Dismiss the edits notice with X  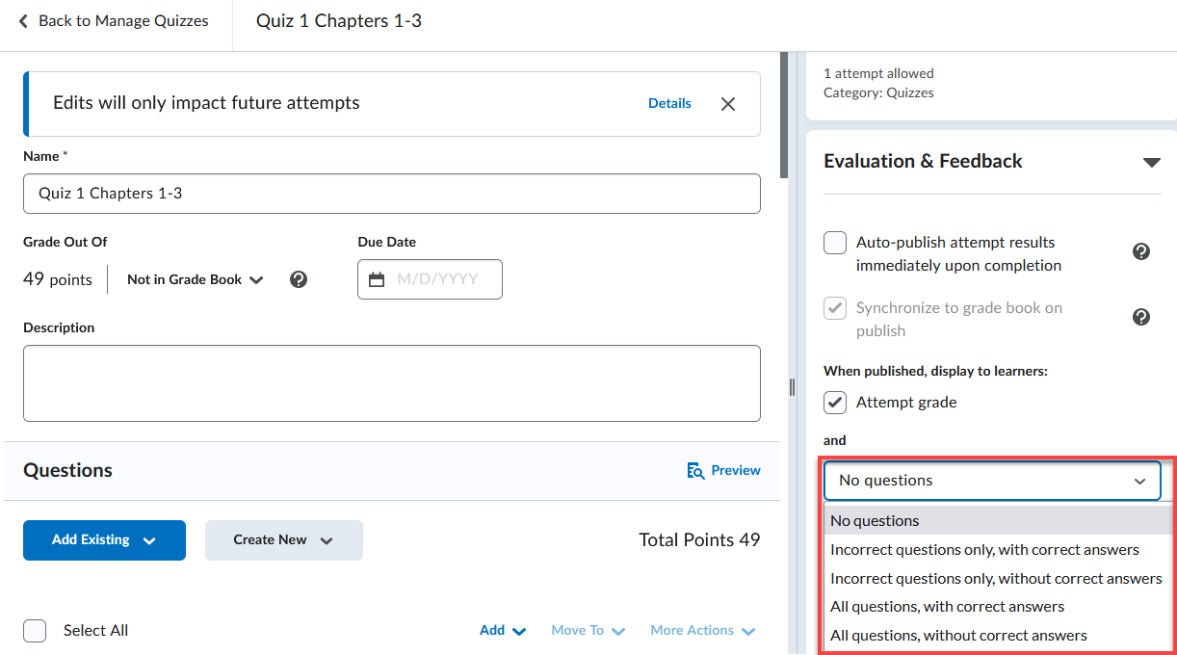[728, 104]
